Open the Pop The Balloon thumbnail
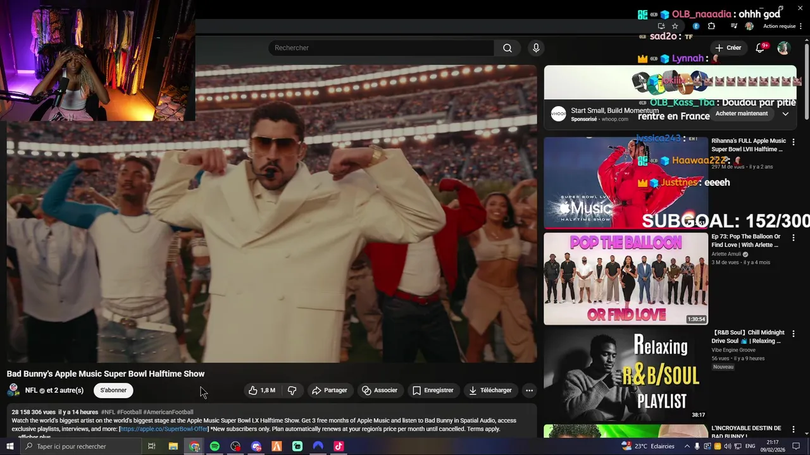This screenshot has height=455, width=810. (x=626, y=279)
